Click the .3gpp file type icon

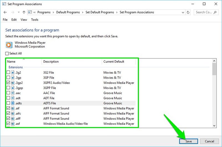pyautogui.click(x=13, y=88)
